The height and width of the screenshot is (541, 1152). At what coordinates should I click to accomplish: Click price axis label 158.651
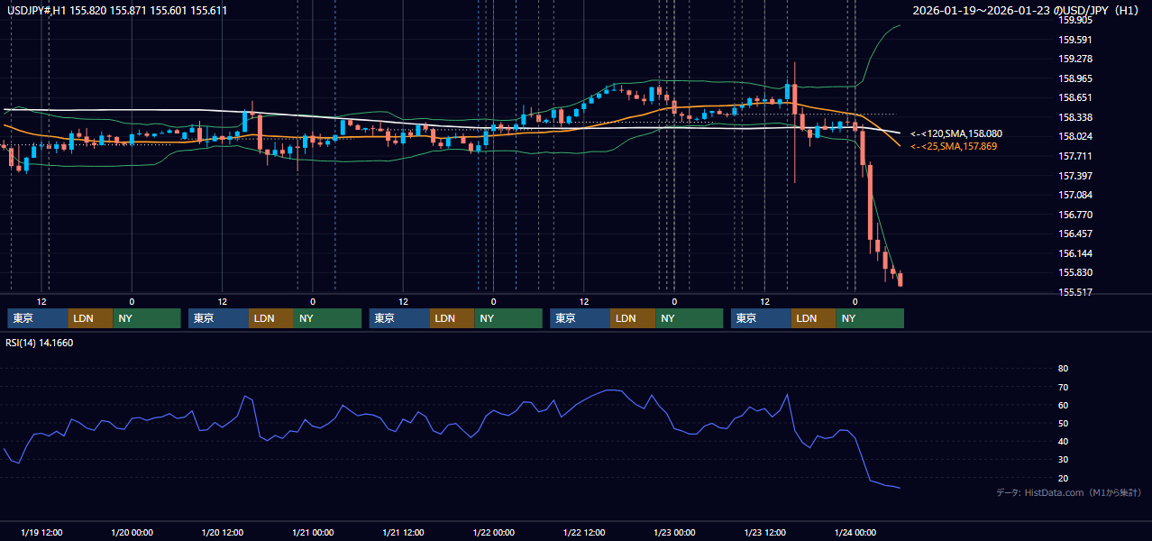[x=1075, y=97]
